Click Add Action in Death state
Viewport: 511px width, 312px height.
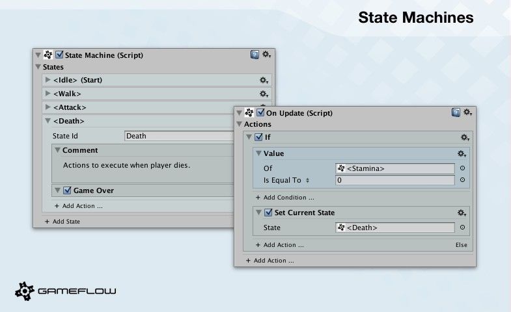point(79,206)
